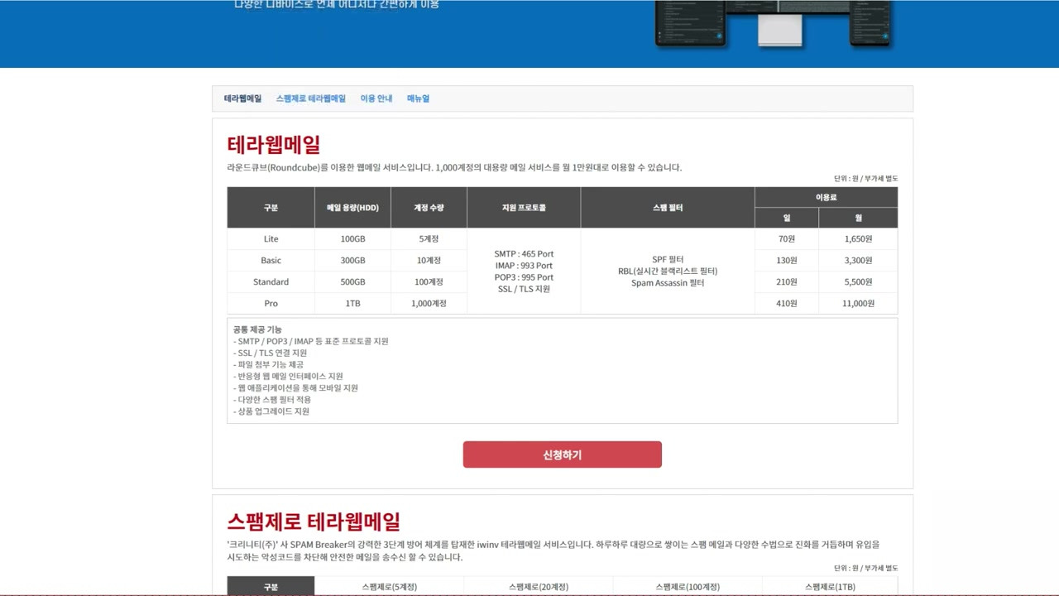This screenshot has height=596, width=1059.
Task: Select the 130원 daily price
Action: (x=787, y=261)
